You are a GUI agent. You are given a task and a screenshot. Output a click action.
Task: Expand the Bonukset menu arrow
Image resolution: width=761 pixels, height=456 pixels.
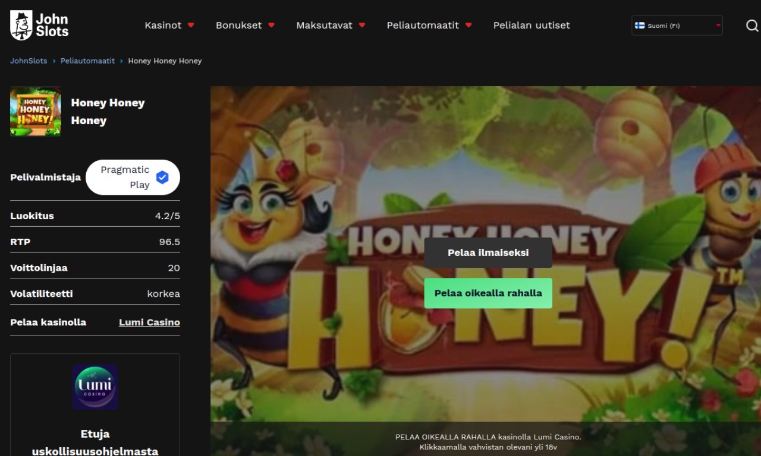pyautogui.click(x=272, y=26)
